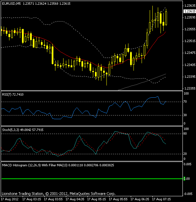Select the 17 Aug 03:15 time label

pos(32,199)
